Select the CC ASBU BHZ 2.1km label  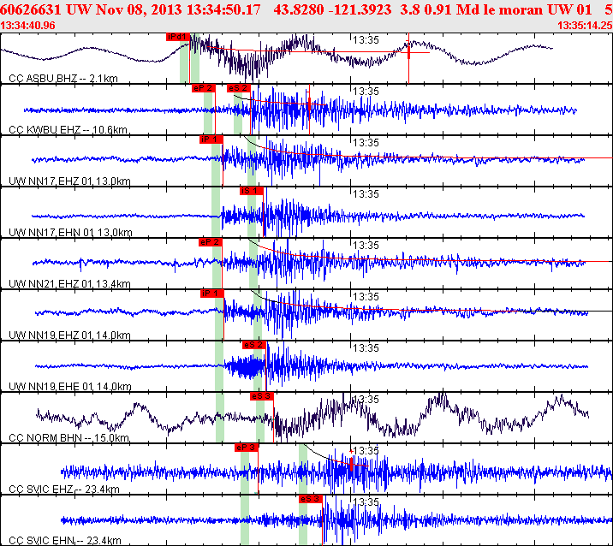pos(63,79)
